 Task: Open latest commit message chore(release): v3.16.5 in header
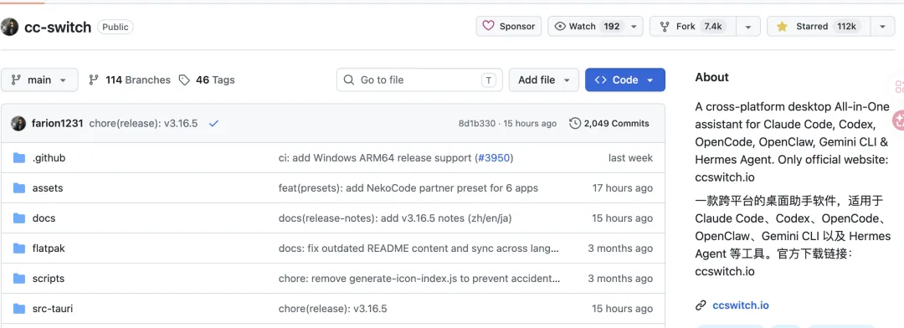143,123
